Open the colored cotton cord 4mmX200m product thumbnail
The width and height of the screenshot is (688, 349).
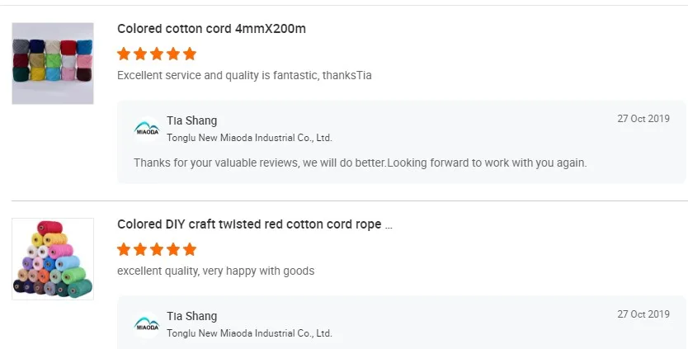tap(52, 64)
